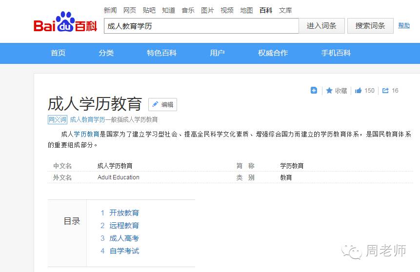Select 首页 in the blue navigation bar
This screenshot has width=420, height=272.
click(58, 53)
